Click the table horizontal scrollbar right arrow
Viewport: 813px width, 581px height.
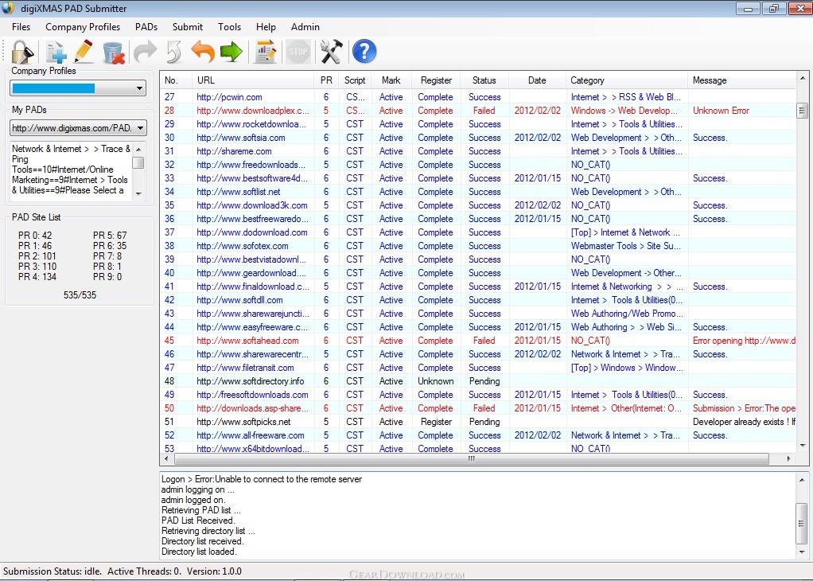point(788,458)
